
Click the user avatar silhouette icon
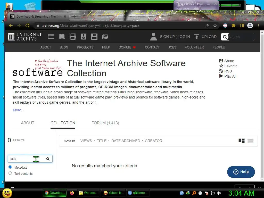click(153, 37)
